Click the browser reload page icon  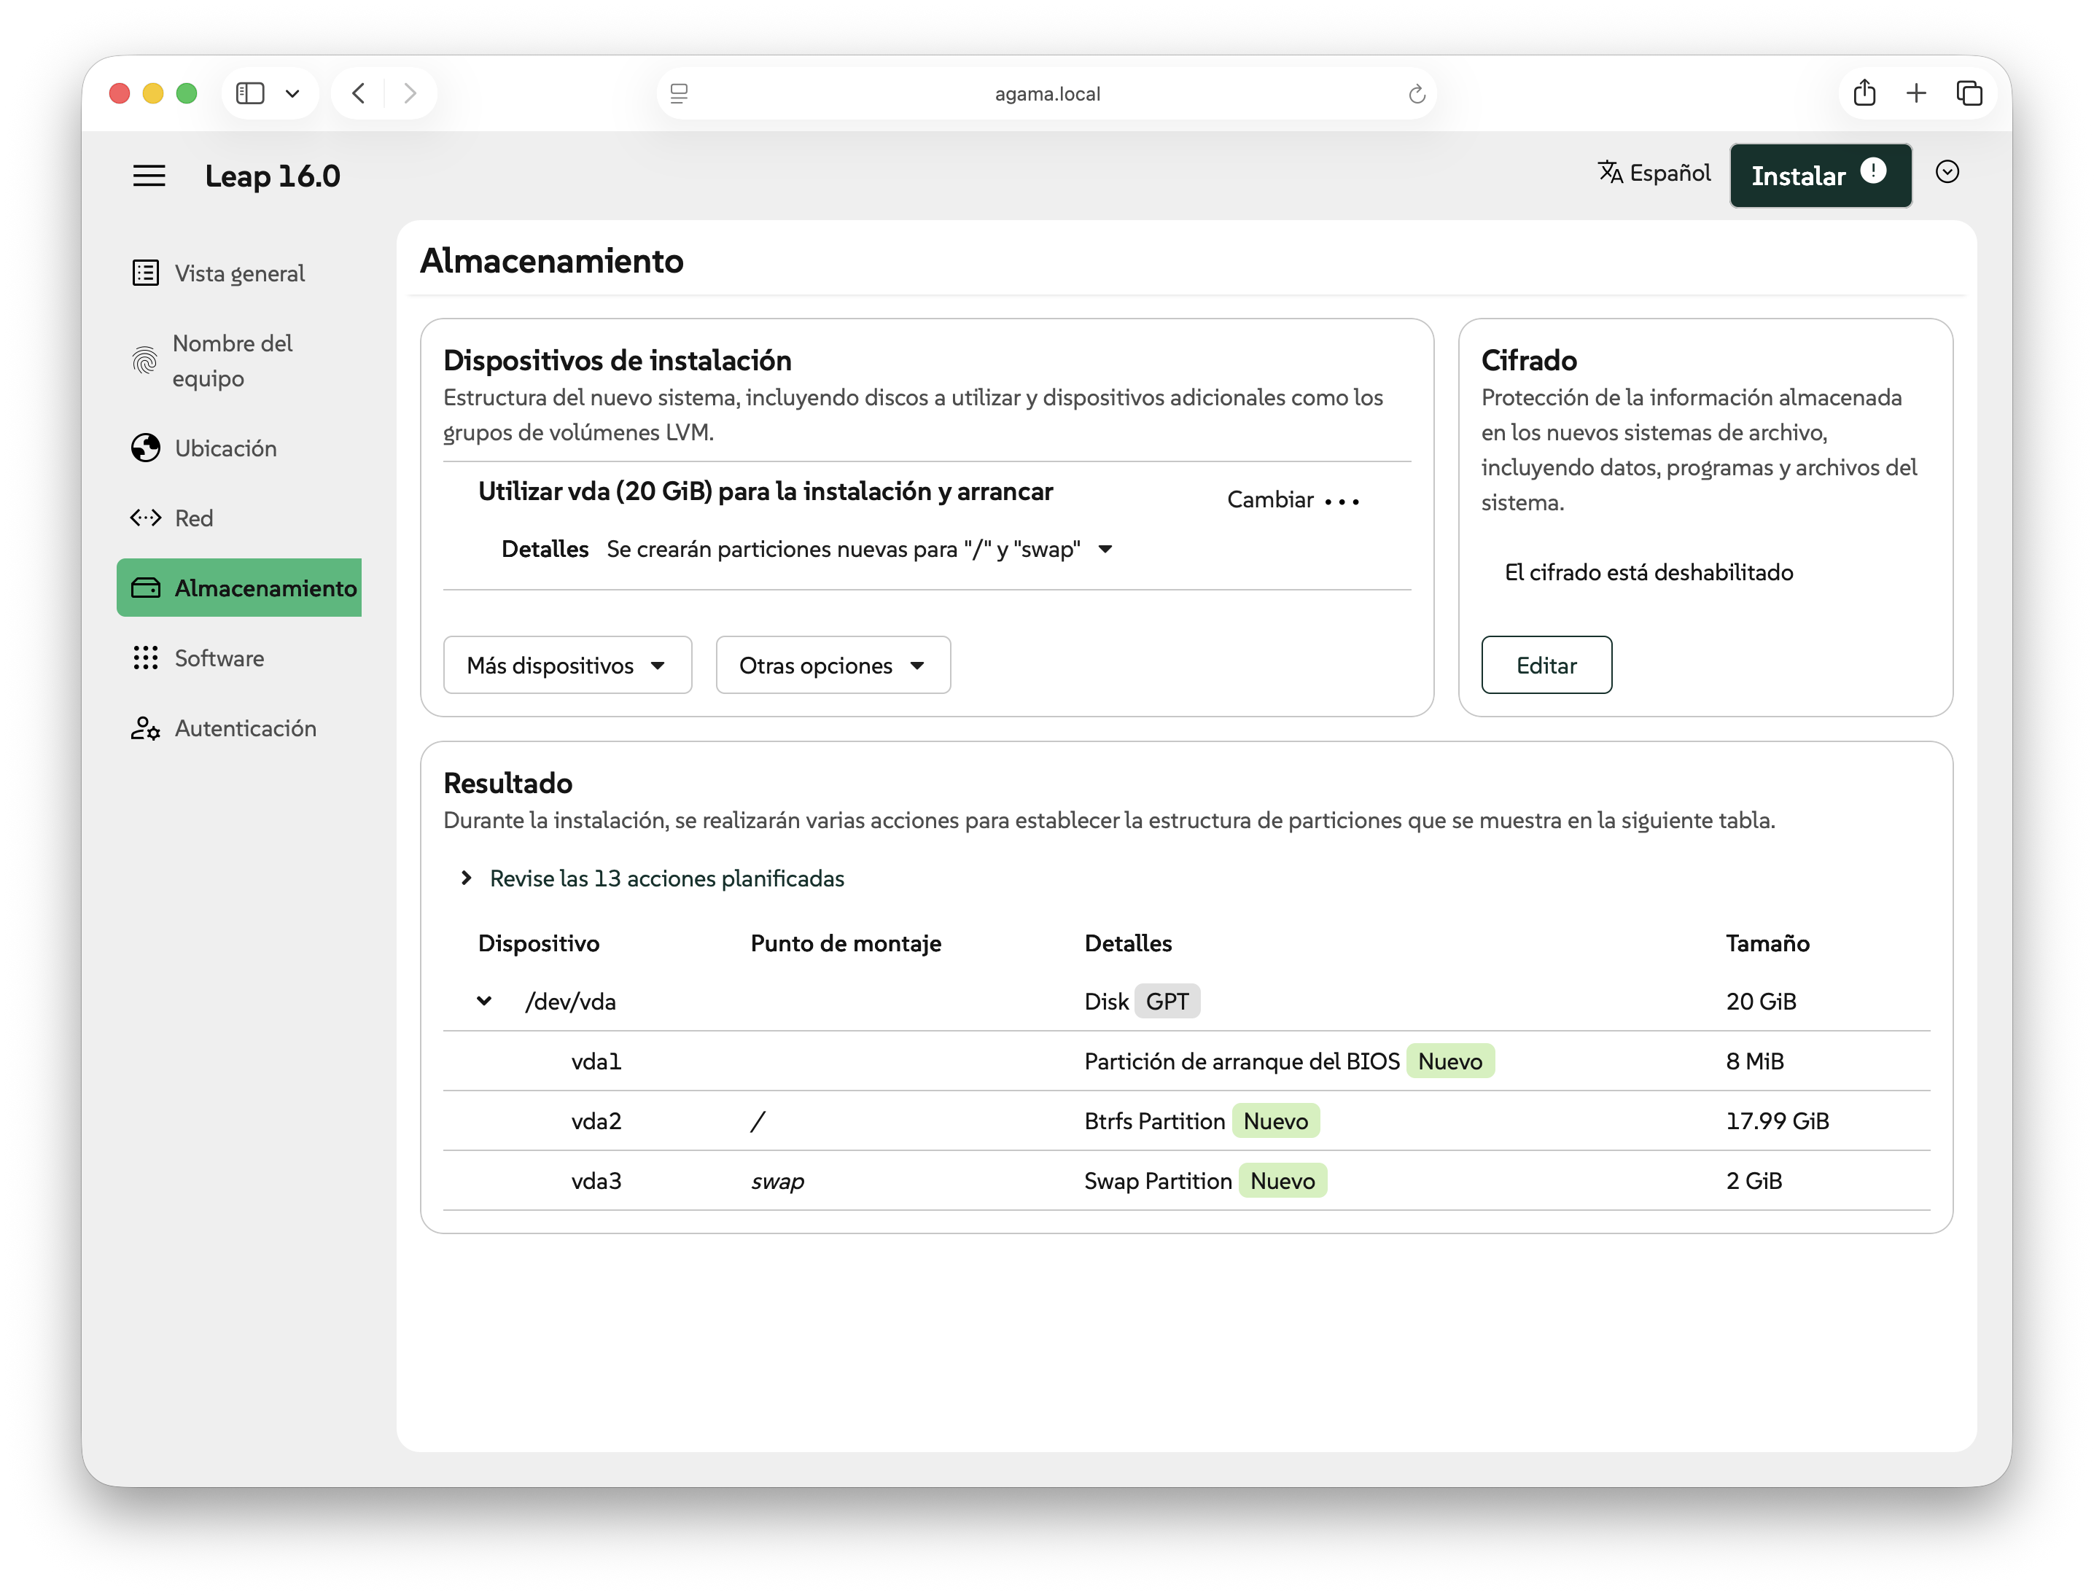pyautogui.click(x=1416, y=94)
